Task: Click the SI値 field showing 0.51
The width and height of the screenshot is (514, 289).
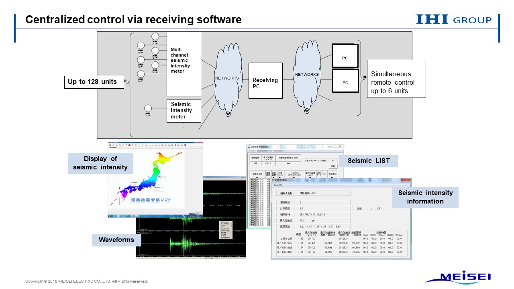Action: (379, 209)
